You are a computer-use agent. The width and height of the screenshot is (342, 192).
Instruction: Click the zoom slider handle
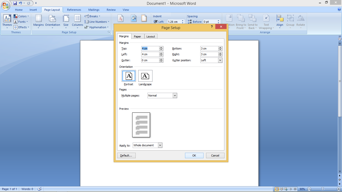[x=323, y=189]
